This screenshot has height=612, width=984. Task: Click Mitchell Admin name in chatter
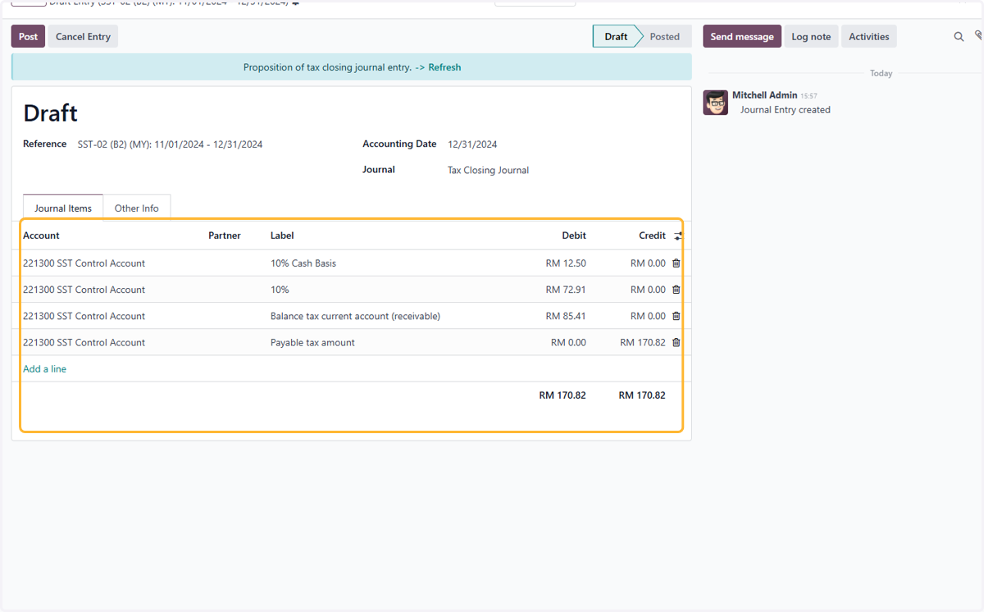pos(764,95)
